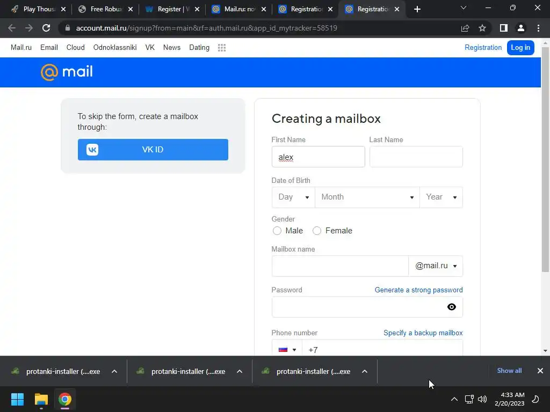Open Dating in the top navigation
Image resolution: width=550 pixels, height=412 pixels.
point(199,47)
